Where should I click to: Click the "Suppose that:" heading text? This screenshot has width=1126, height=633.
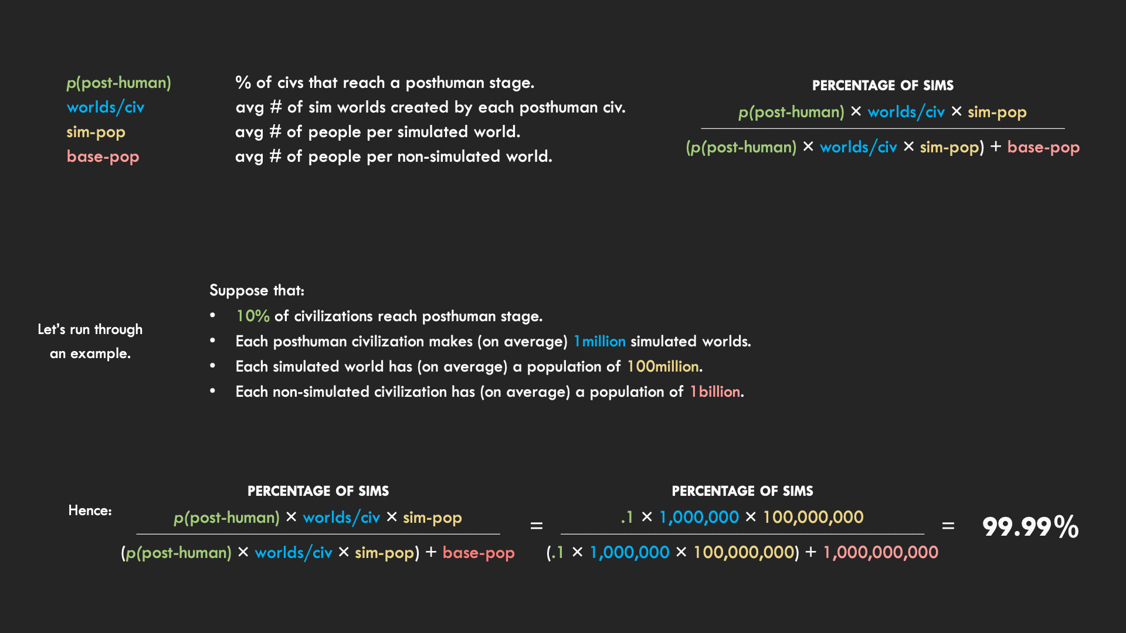(x=257, y=290)
